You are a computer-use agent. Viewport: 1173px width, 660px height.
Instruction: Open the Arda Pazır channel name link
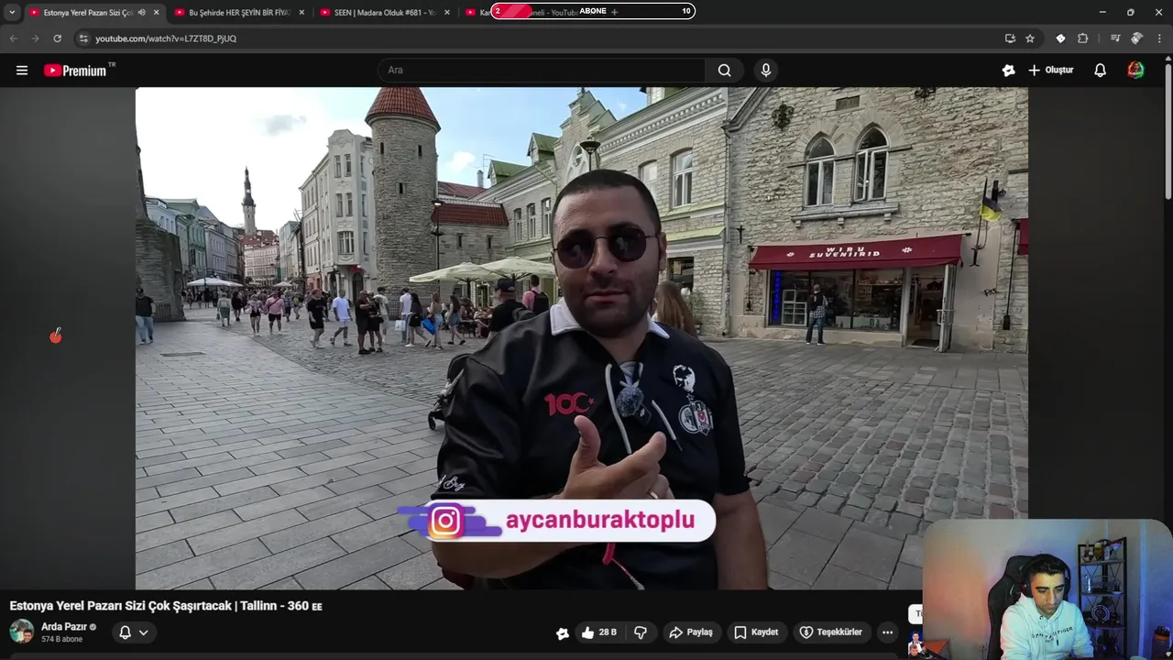[63, 627]
